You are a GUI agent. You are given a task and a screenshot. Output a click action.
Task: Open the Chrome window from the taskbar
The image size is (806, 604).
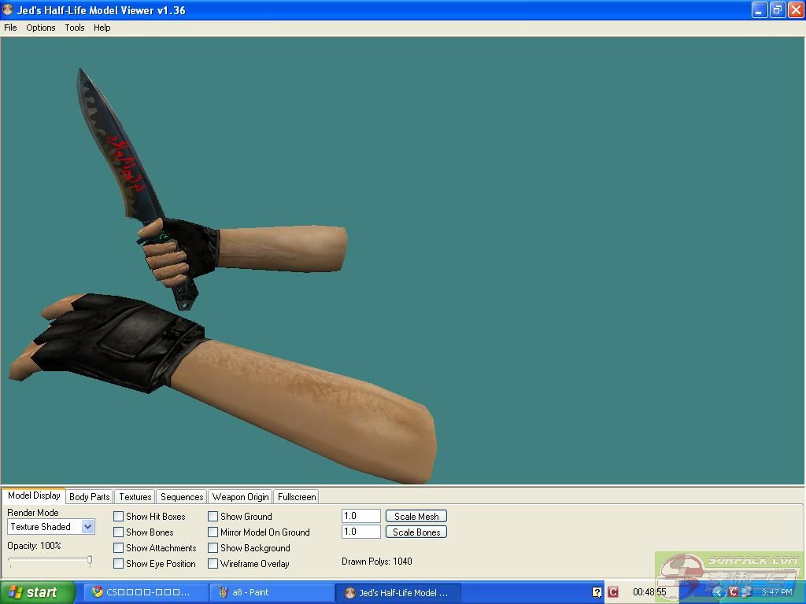(146, 592)
